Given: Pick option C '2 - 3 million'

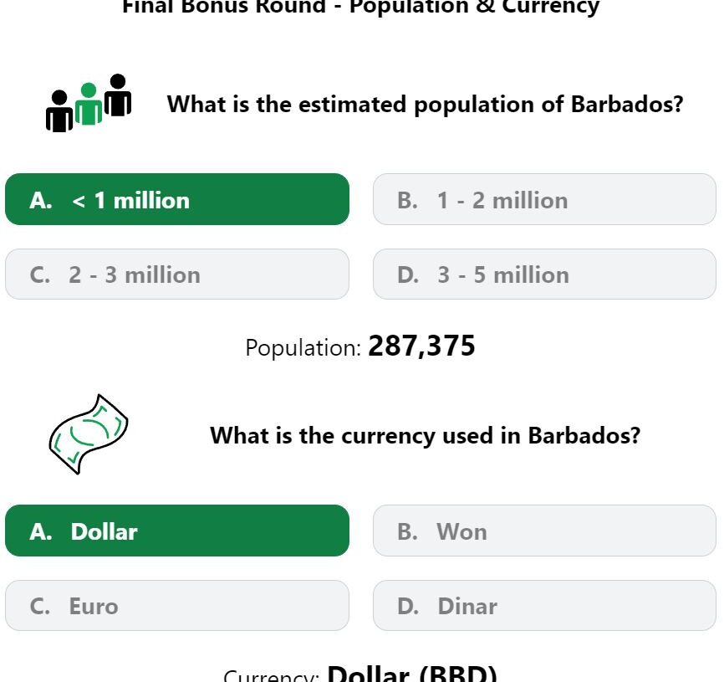Looking at the screenshot, I should 177,274.
